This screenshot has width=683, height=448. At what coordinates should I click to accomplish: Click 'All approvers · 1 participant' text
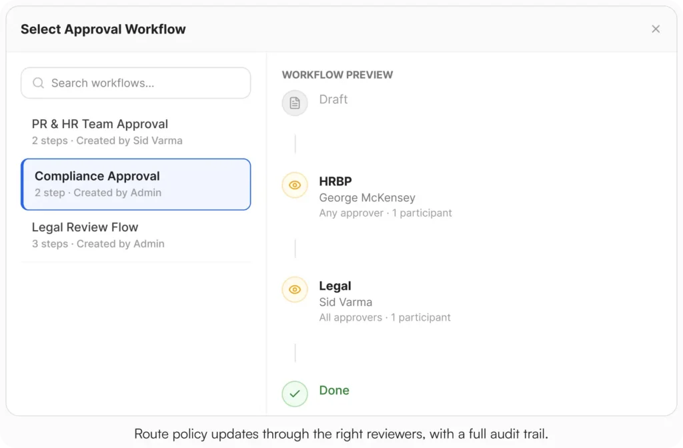tap(385, 317)
